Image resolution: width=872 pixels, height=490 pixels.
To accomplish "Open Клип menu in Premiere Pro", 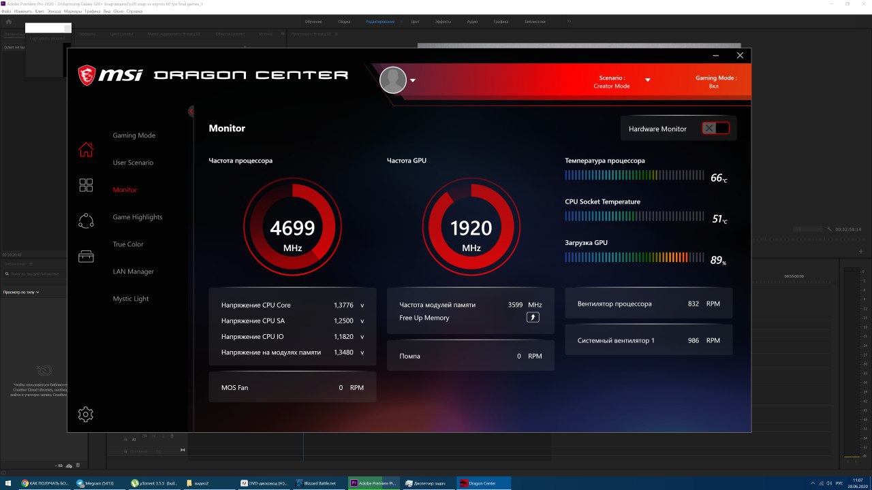I will pyautogui.click(x=40, y=12).
